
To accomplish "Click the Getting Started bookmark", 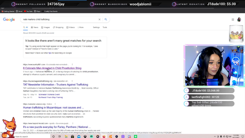I will (8, 11).
